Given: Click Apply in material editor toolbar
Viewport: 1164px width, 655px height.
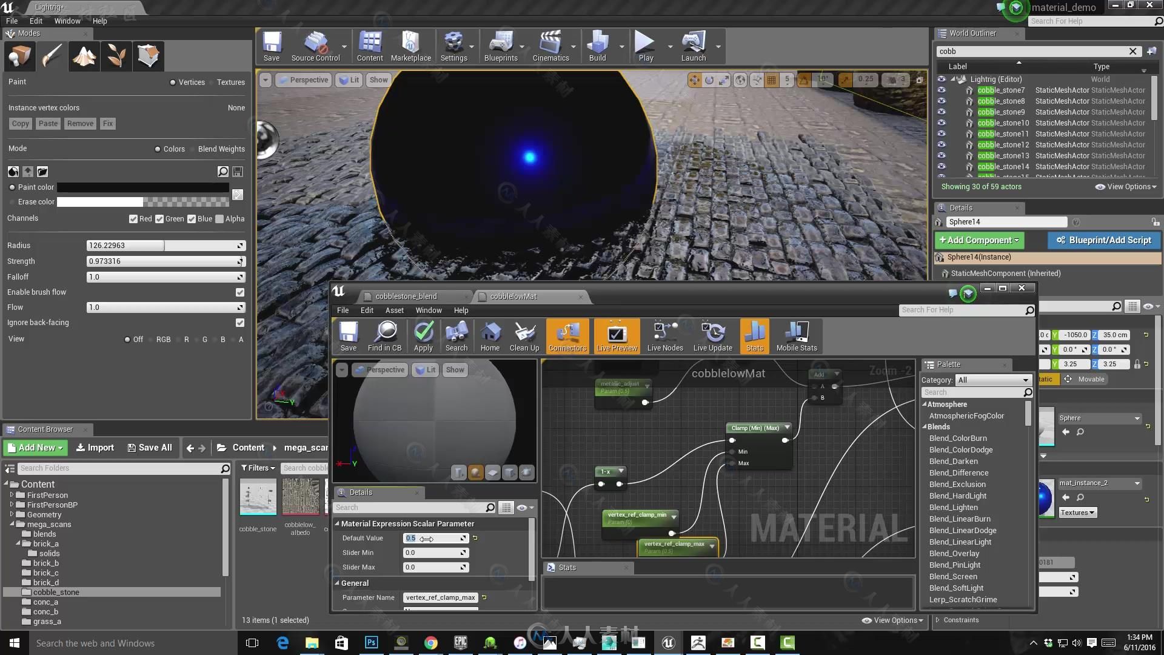Looking at the screenshot, I should pos(423,336).
